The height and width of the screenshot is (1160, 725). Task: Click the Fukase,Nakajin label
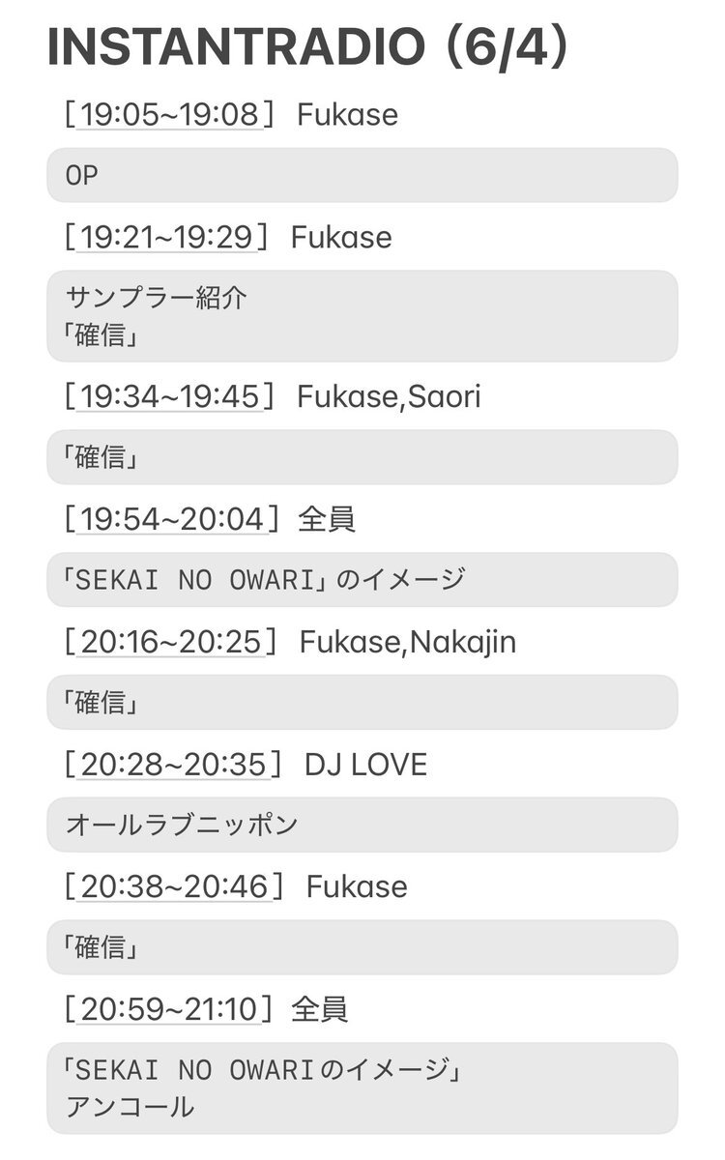pyautogui.click(x=408, y=642)
